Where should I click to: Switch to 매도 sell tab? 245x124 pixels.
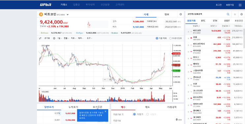pos(147,107)
